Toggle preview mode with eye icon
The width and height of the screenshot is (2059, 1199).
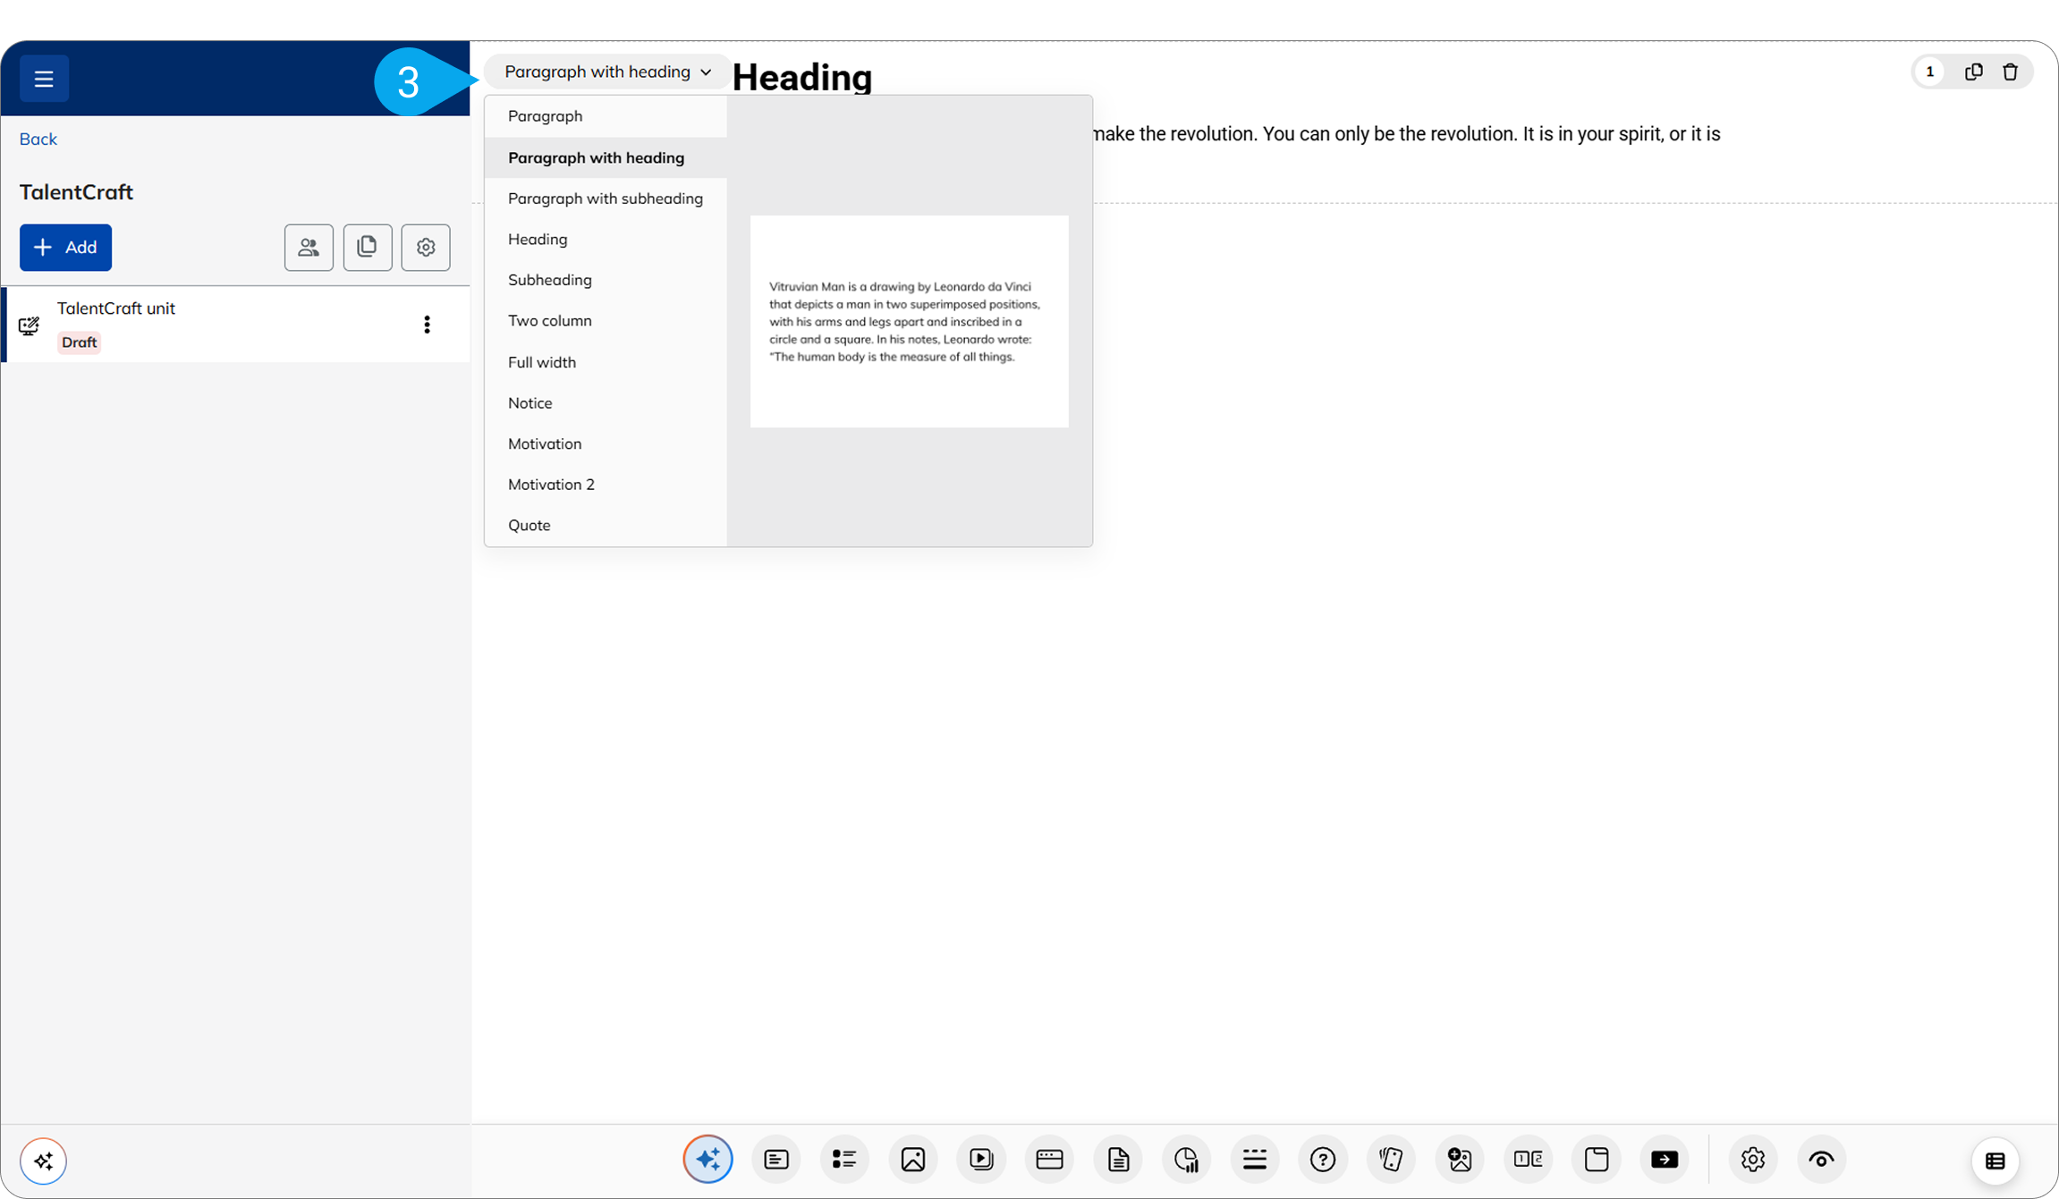click(x=1821, y=1160)
